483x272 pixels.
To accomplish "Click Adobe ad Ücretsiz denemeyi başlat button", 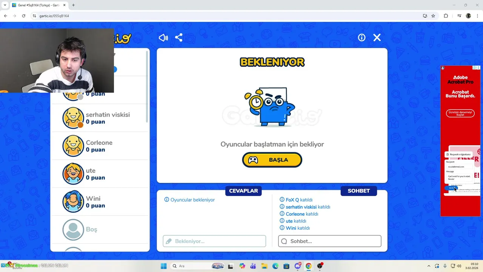I will (x=460, y=113).
